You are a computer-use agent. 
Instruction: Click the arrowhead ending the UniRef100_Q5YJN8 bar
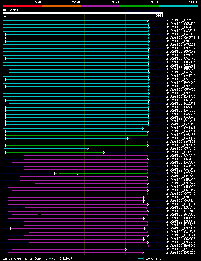click(88, 149)
